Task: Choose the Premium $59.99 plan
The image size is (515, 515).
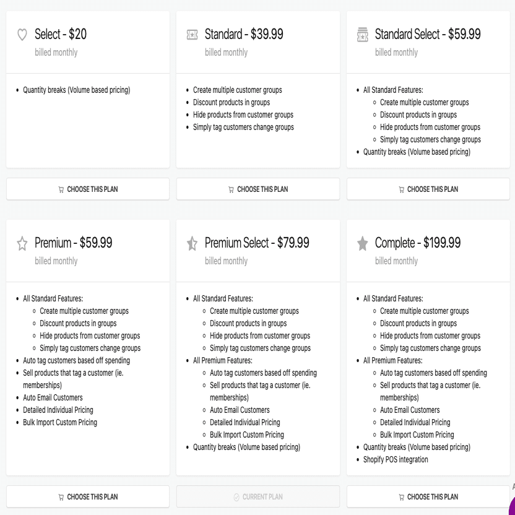Action: coord(88,497)
